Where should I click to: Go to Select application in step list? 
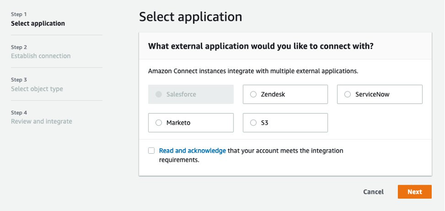click(x=38, y=23)
